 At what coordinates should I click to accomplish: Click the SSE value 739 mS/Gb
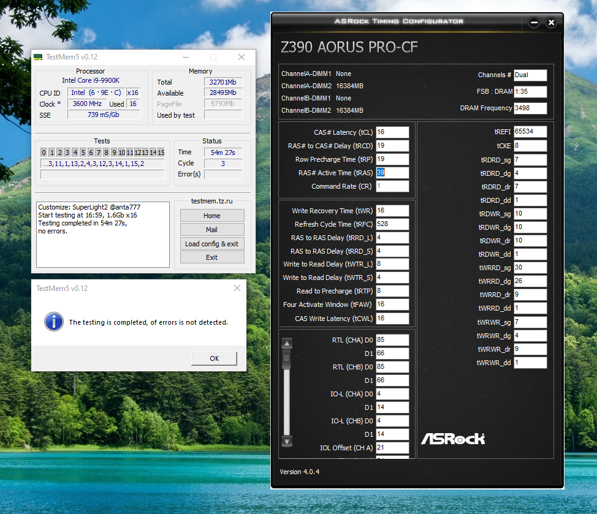tap(104, 115)
